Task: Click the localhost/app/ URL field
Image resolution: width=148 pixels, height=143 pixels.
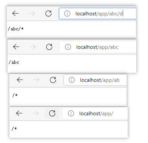Action: click(x=95, y=113)
